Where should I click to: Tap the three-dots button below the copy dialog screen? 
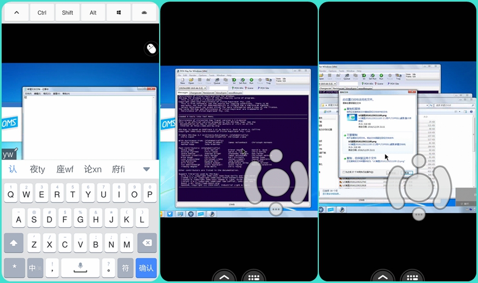point(418,215)
